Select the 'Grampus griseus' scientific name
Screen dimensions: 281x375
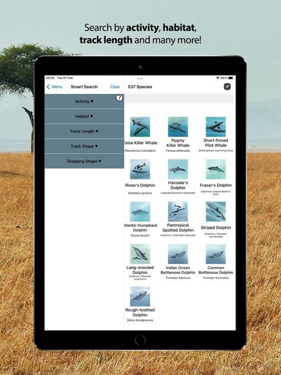(x=140, y=193)
